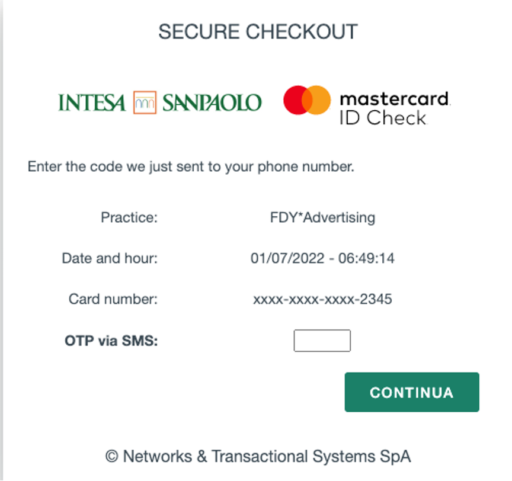Select the code instruction sentence
This screenshot has width=512, height=481.
191,167
